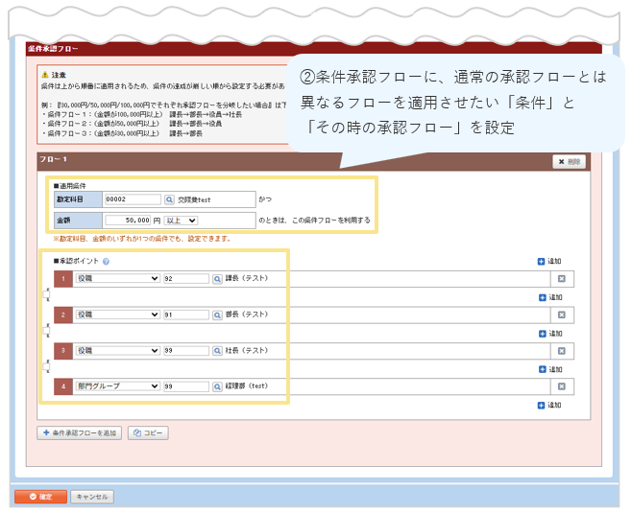Click the 追加 below approval row 4
This screenshot has width=632, height=513.
pyautogui.click(x=549, y=406)
